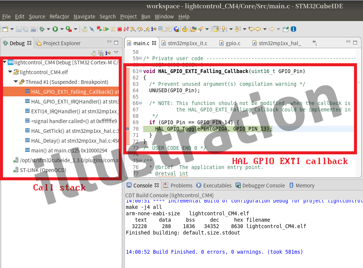363x268 pixels.
Task: Click the Resume debug icon
Action: [x=106, y=29]
